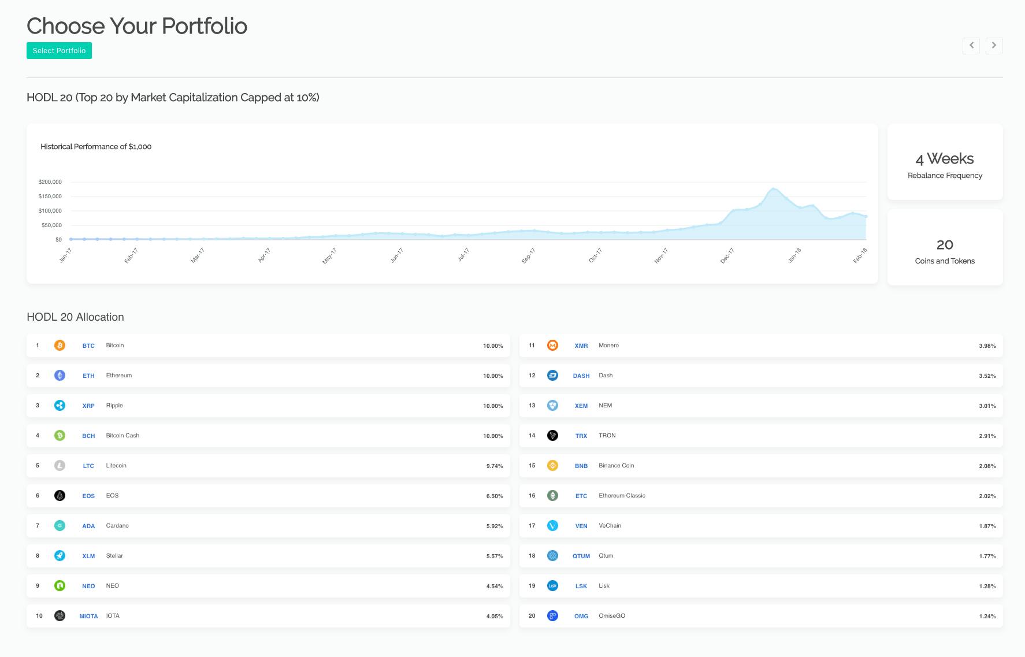This screenshot has height=657, width=1025.
Task: Open the VEN ticker link
Action: pos(581,526)
